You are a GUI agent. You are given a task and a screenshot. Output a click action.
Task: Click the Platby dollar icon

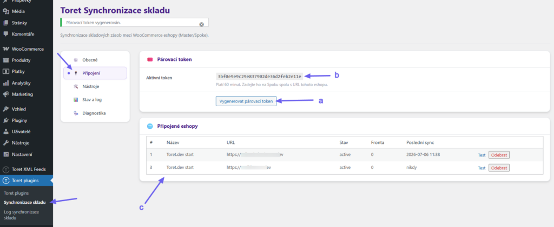pyautogui.click(x=5, y=72)
